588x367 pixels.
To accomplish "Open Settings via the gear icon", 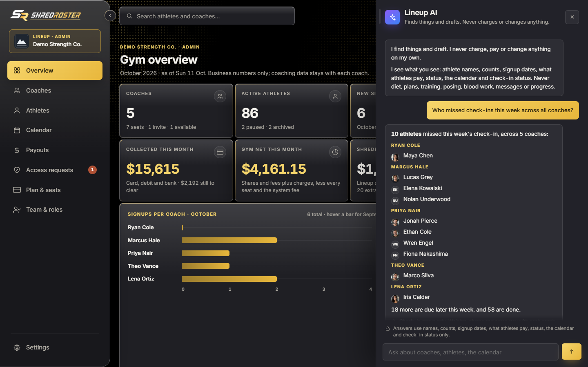I will 17,347.
